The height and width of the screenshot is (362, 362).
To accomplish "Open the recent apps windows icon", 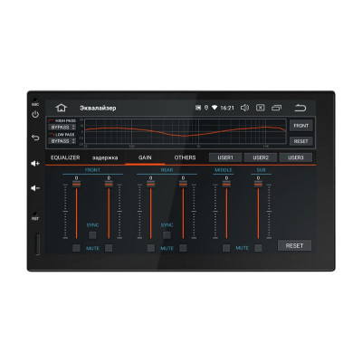I will [277, 108].
